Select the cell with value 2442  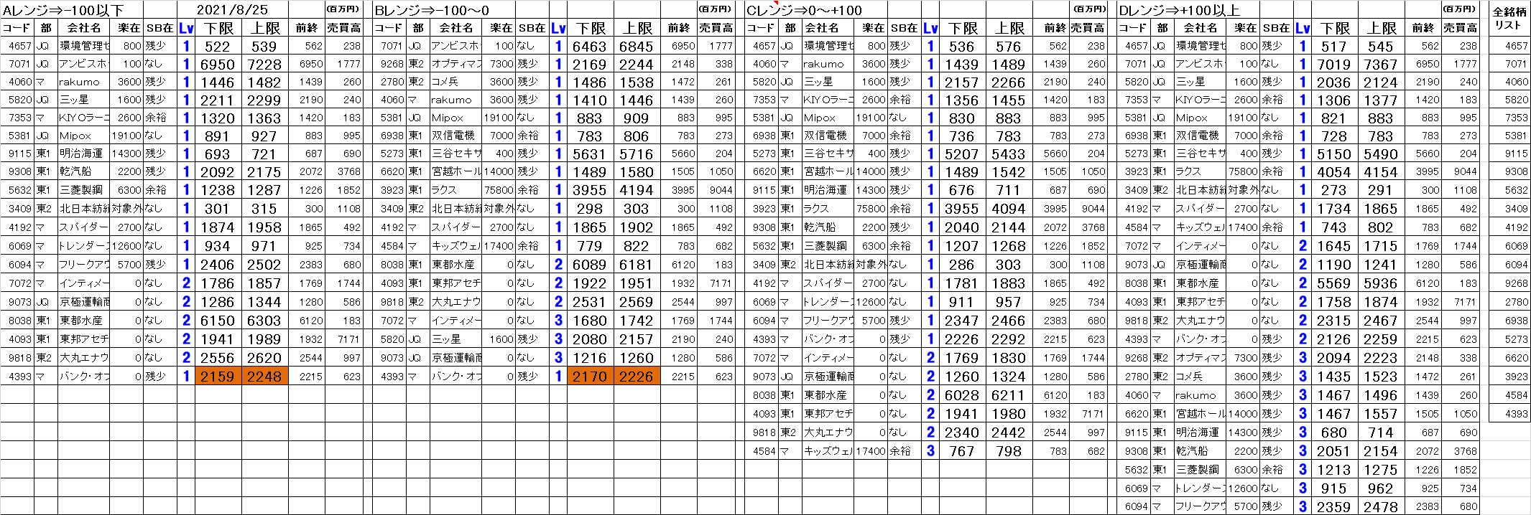pyautogui.click(x=1009, y=432)
